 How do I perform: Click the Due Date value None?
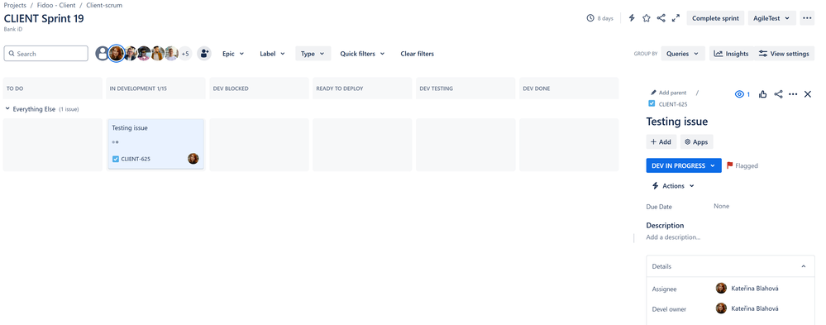721,206
